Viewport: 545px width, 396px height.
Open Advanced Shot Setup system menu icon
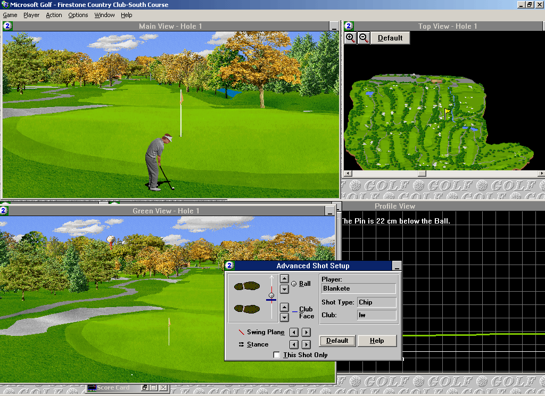pyautogui.click(x=230, y=266)
